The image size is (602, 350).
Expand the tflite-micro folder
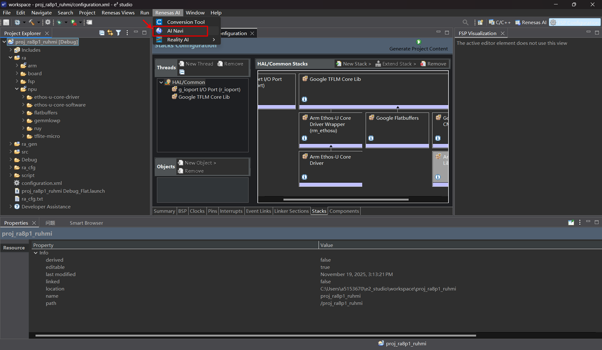(x=23, y=136)
